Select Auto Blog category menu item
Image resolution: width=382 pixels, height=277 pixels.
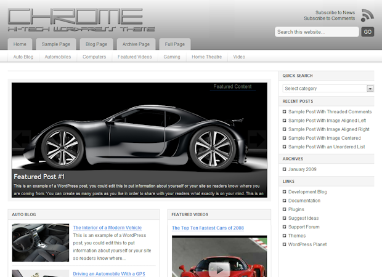[x=23, y=57]
